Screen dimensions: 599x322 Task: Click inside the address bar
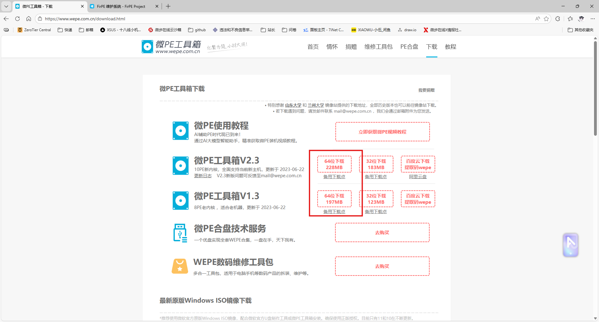coord(125,19)
